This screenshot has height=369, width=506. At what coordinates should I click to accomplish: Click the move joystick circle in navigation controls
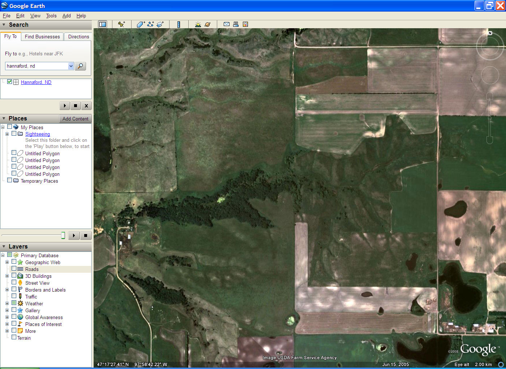click(x=490, y=75)
